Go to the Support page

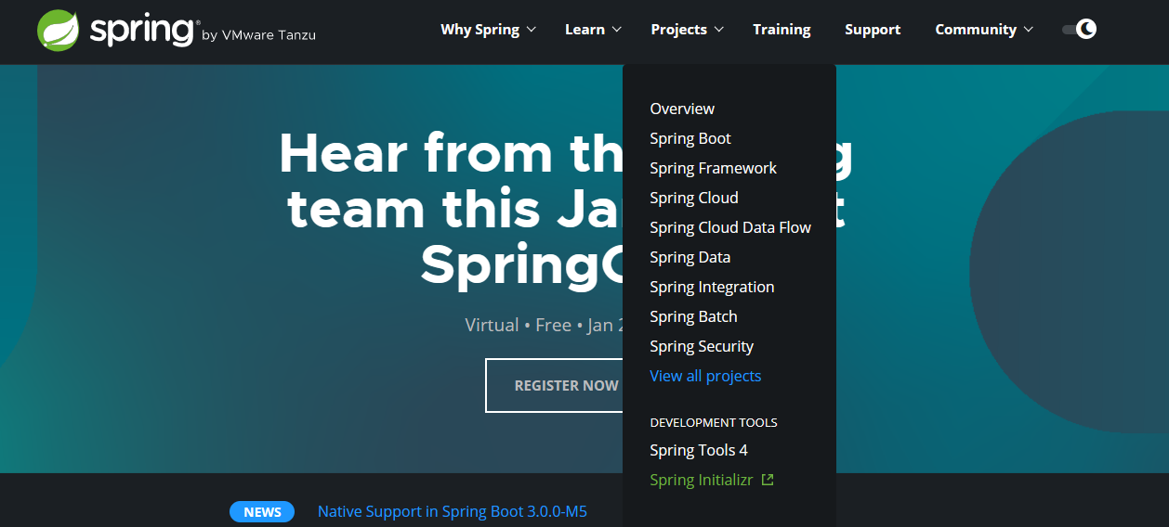click(873, 30)
